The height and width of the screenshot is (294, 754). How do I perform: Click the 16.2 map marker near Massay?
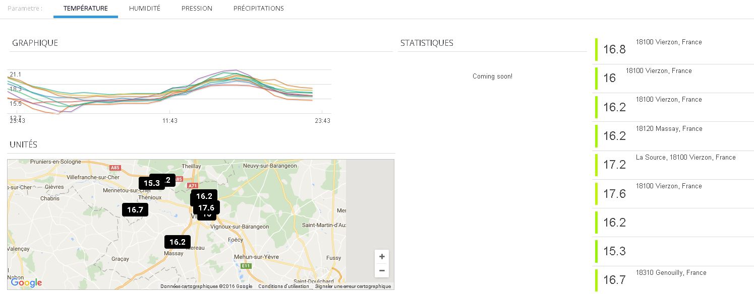[x=178, y=242]
